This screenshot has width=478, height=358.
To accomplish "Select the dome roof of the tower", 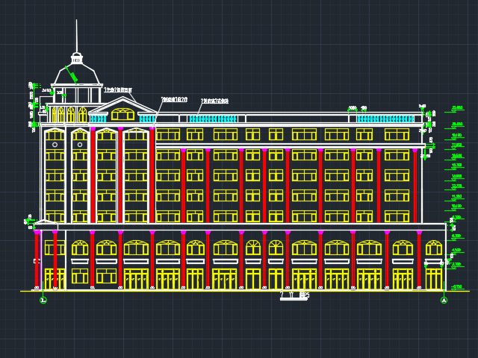I will tap(76, 75).
